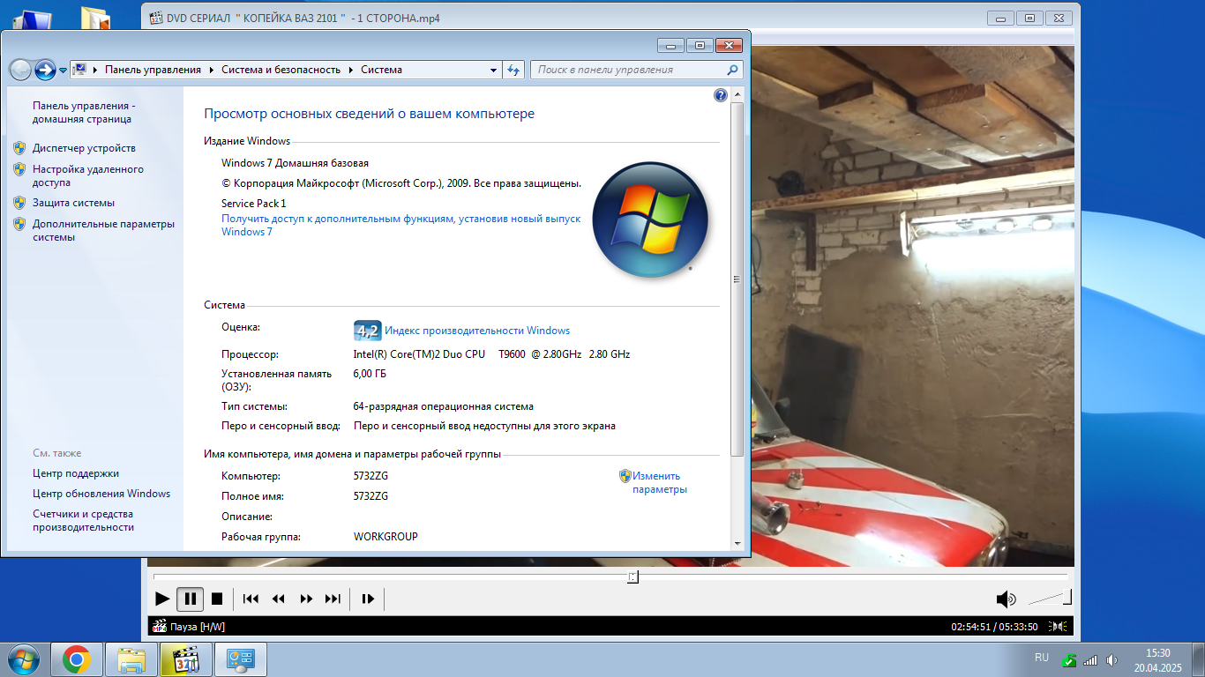Click the control panel search field
Image resolution: width=1205 pixels, height=677 pixels.
click(x=630, y=70)
